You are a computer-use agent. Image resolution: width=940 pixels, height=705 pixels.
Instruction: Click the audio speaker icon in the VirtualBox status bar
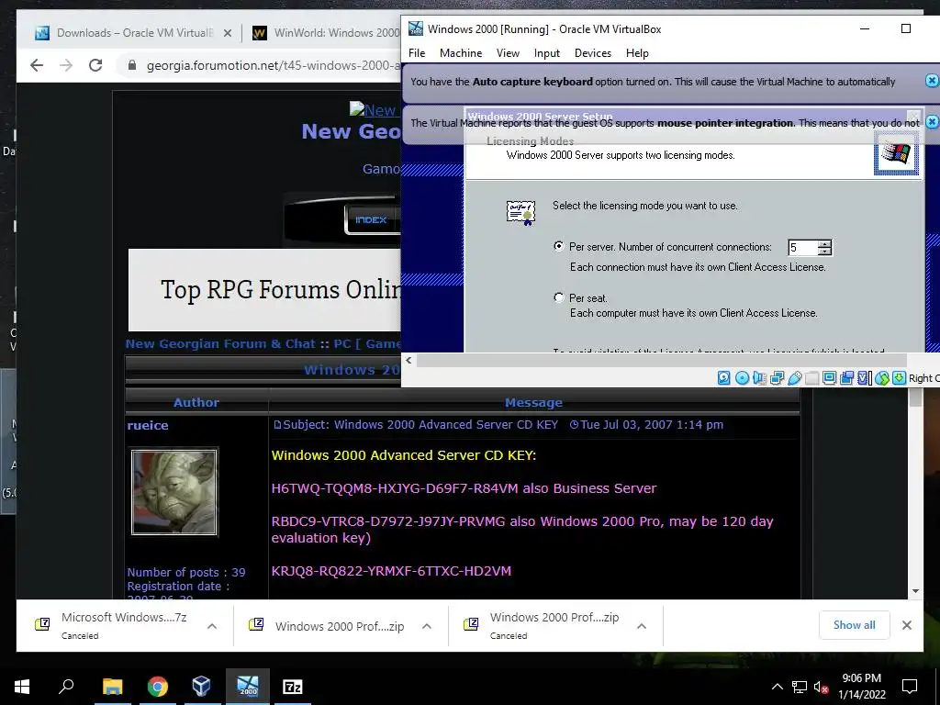759,377
